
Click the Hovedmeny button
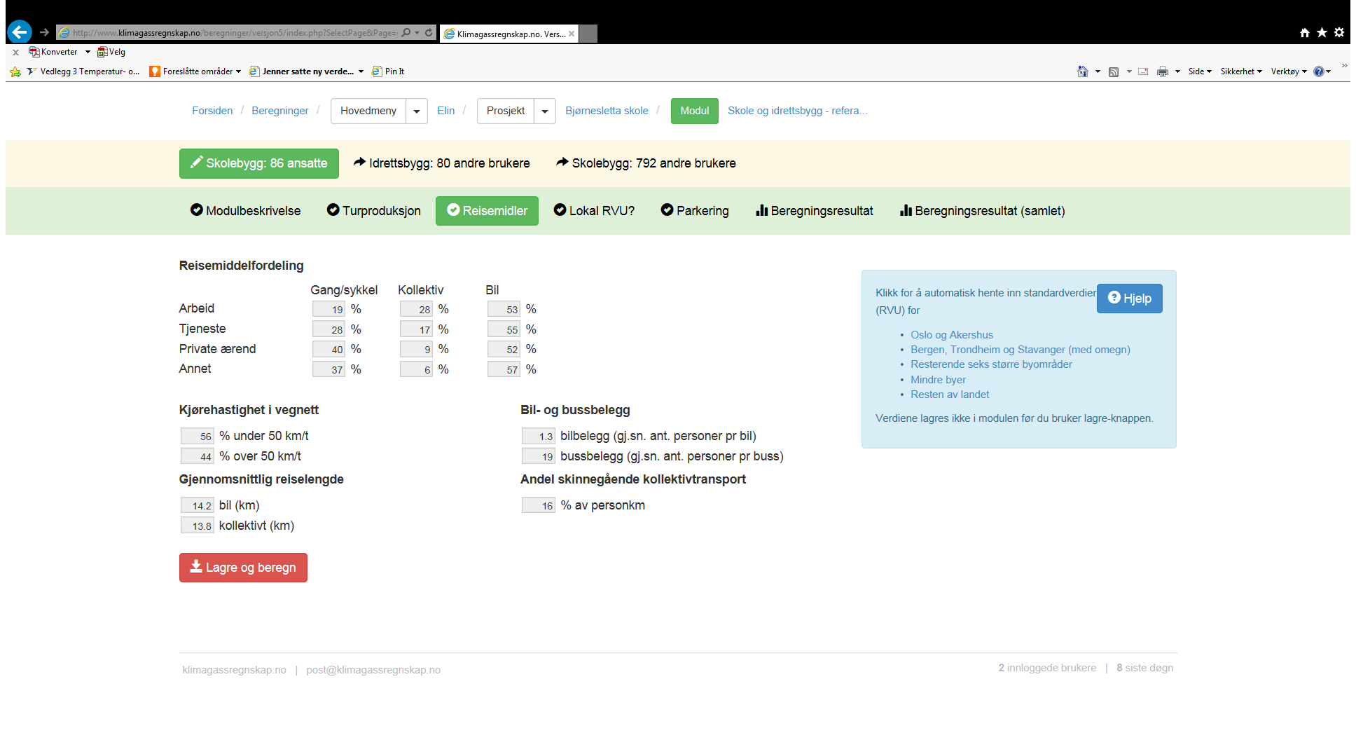coord(368,111)
